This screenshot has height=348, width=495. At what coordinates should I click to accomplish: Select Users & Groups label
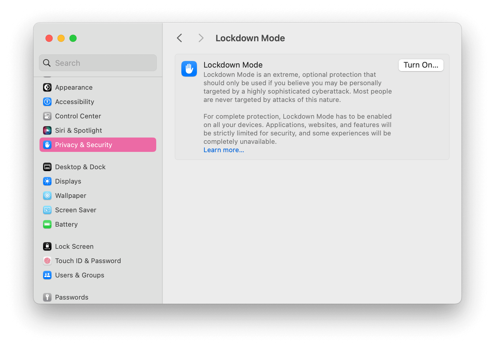tap(80, 275)
